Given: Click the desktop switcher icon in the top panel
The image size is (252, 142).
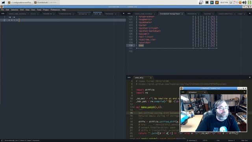Looking at the screenshot, I should coord(201,2).
